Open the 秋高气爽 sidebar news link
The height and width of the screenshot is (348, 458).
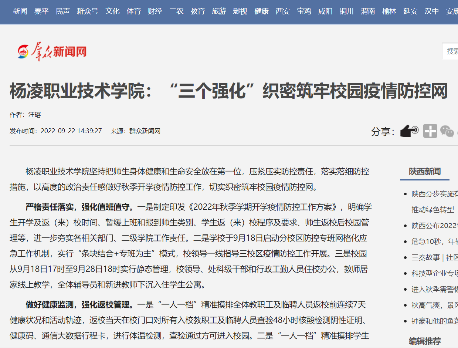pos(434,305)
